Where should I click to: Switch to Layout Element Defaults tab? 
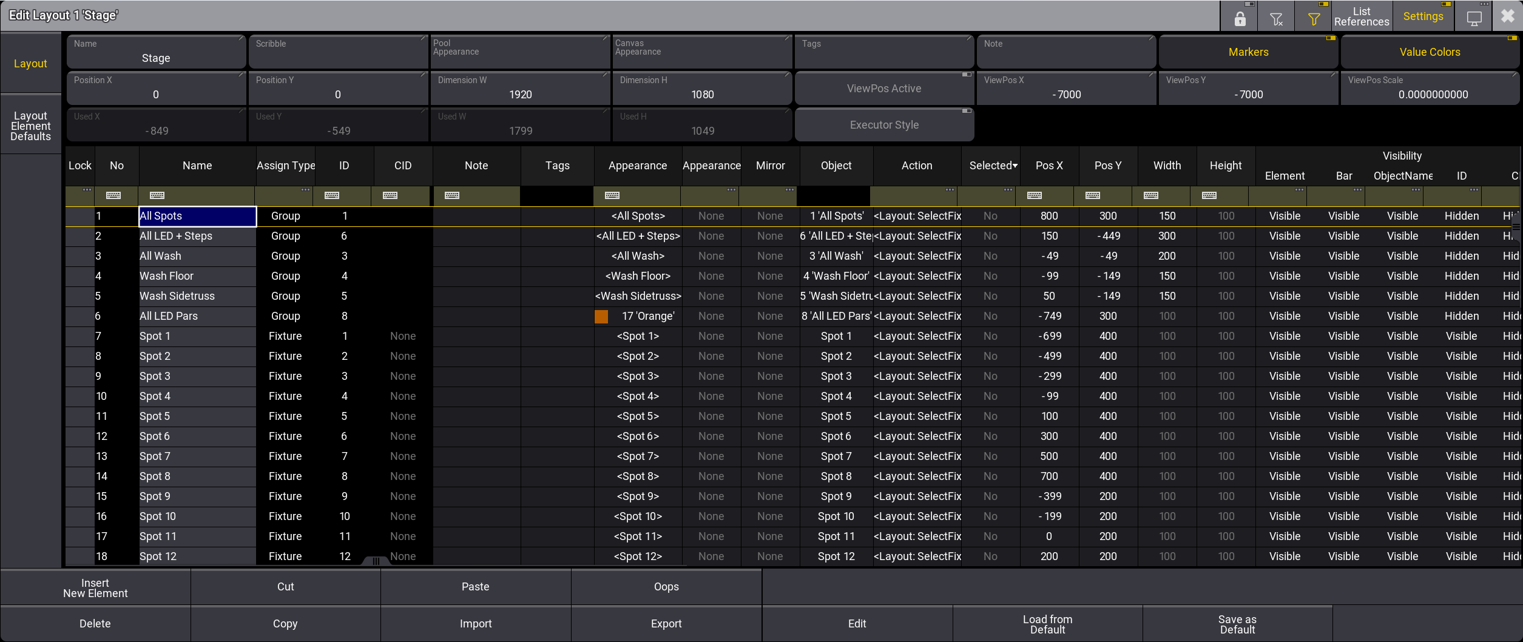coord(30,126)
